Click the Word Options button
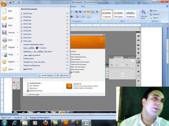Viewport: 169px width, 126px height. [x=46, y=75]
